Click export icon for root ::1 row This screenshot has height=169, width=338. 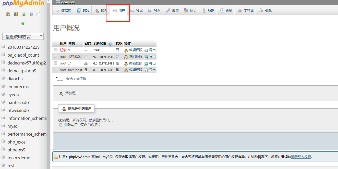pos(146,63)
